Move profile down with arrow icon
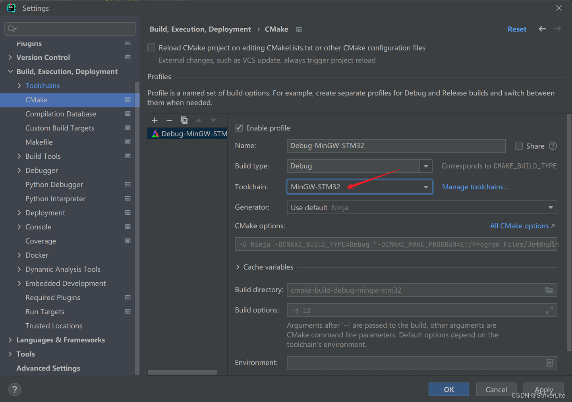The height and width of the screenshot is (402, 572). click(213, 120)
